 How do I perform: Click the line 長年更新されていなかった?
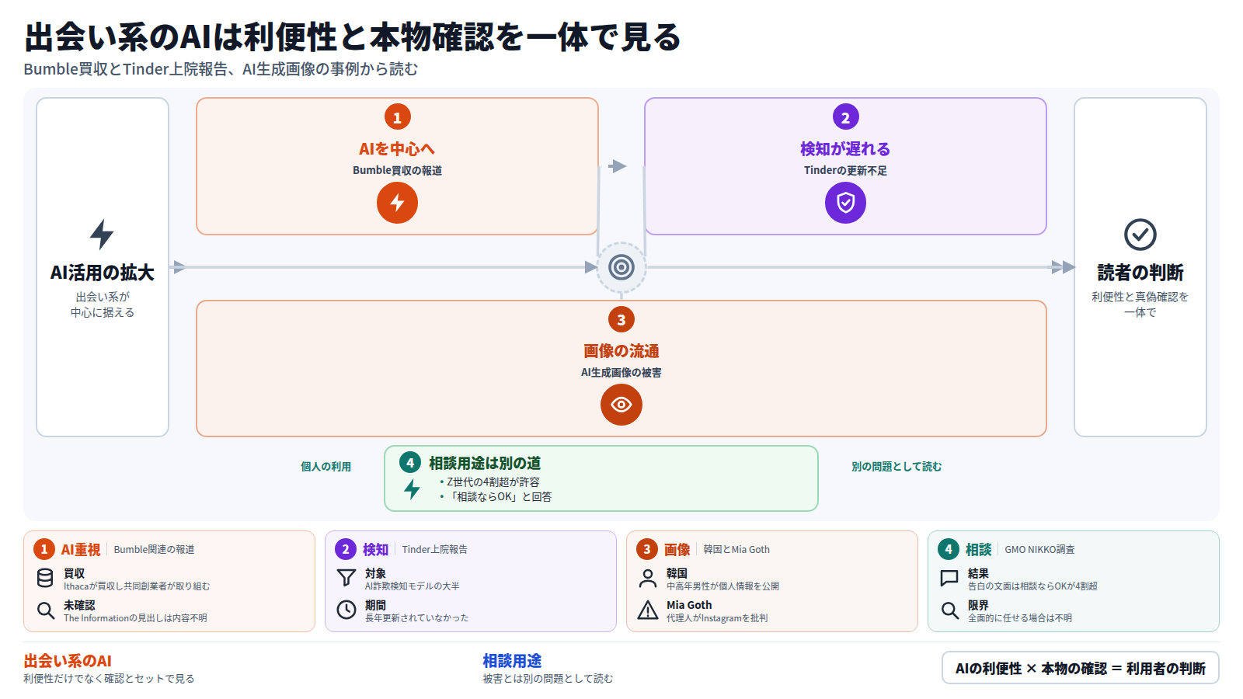click(417, 618)
